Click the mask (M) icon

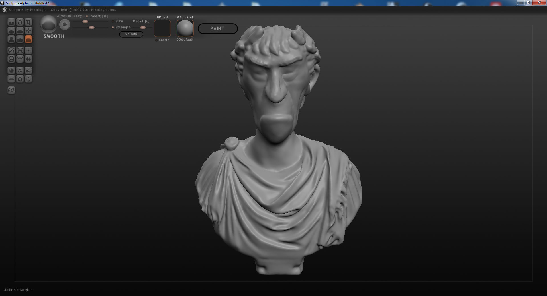coord(11,59)
